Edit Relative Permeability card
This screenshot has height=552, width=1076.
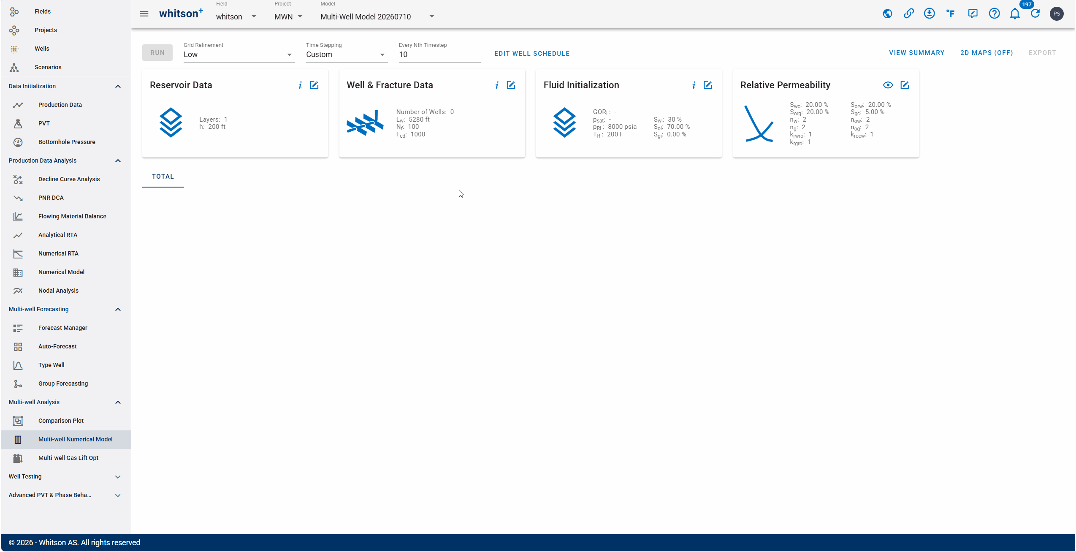(905, 85)
